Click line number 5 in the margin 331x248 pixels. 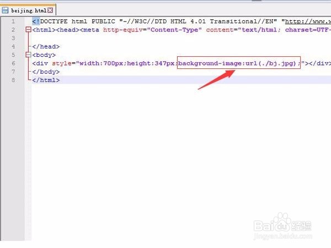(x=13, y=55)
